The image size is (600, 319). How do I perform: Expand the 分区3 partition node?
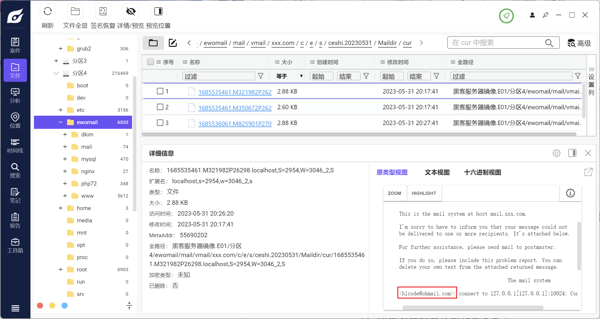tap(56, 61)
